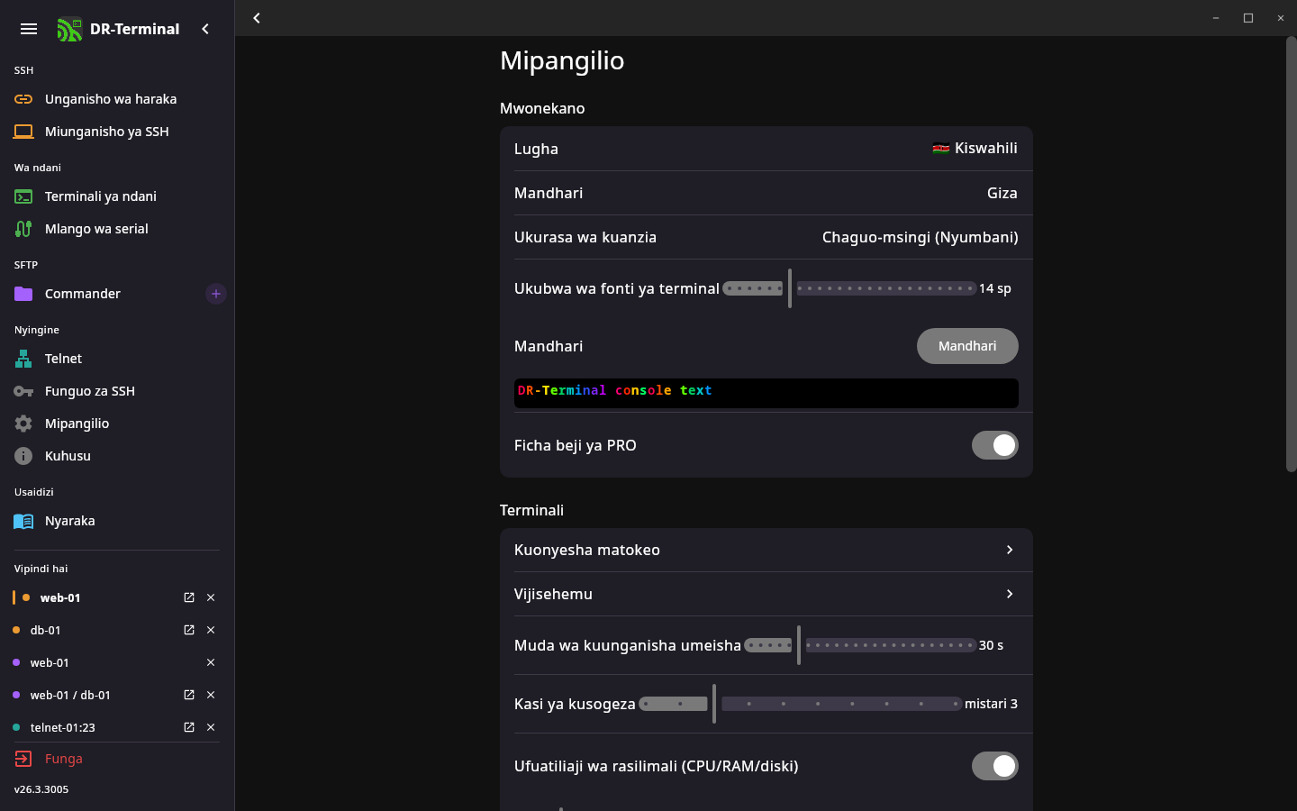Close the db-01 session
Image resolution: width=1297 pixels, height=811 pixels.
click(211, 630)
